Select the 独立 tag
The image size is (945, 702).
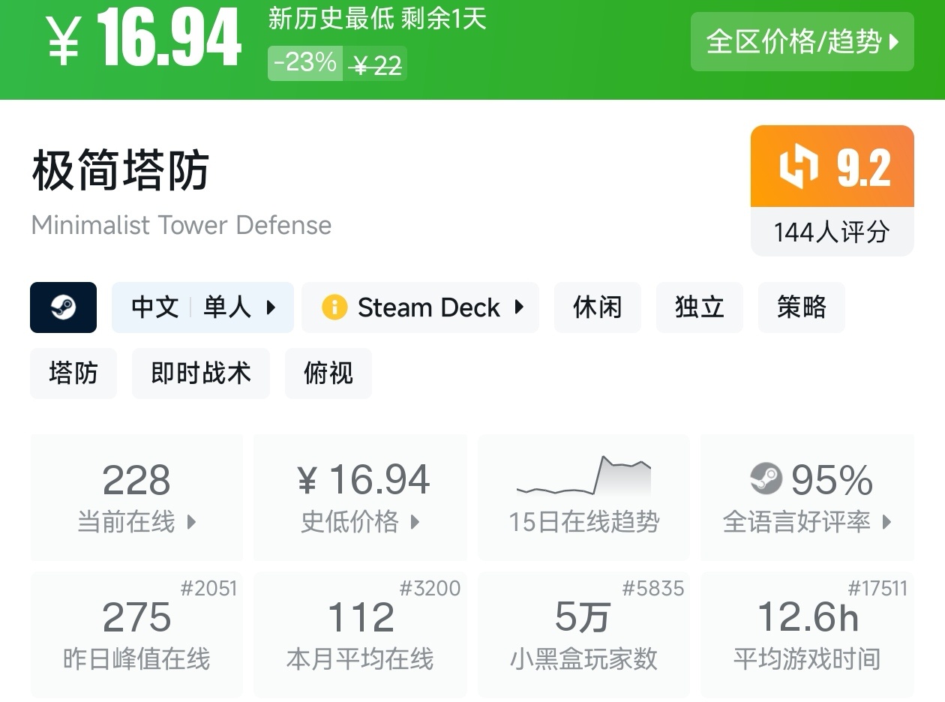pos(699,307)
